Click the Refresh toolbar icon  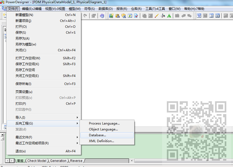[130, 16]
